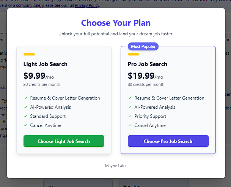Click Light plan's Cancel Anytime checkmark
Viewport: 231px width, 187px height.
coord(25,125)
